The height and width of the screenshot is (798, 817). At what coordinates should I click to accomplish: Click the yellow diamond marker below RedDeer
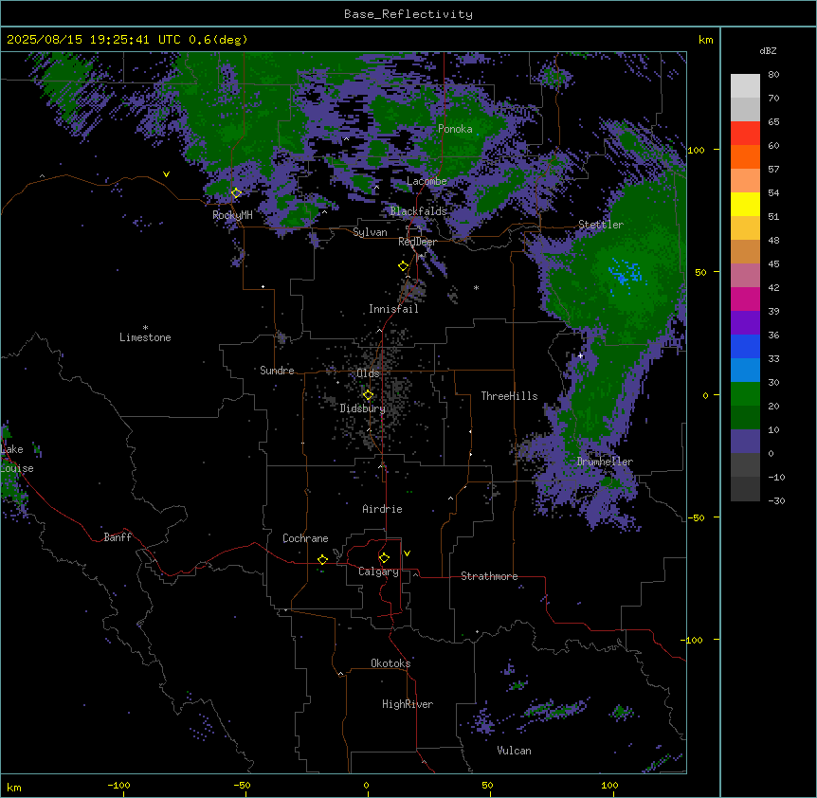point(404,266)
